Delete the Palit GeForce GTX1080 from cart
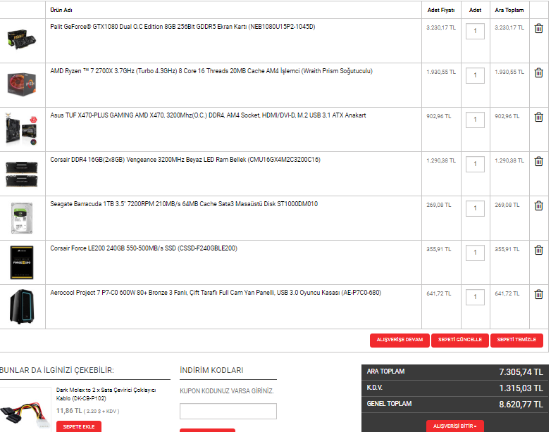This screenshot has height=432, width=551. (538, 29)
